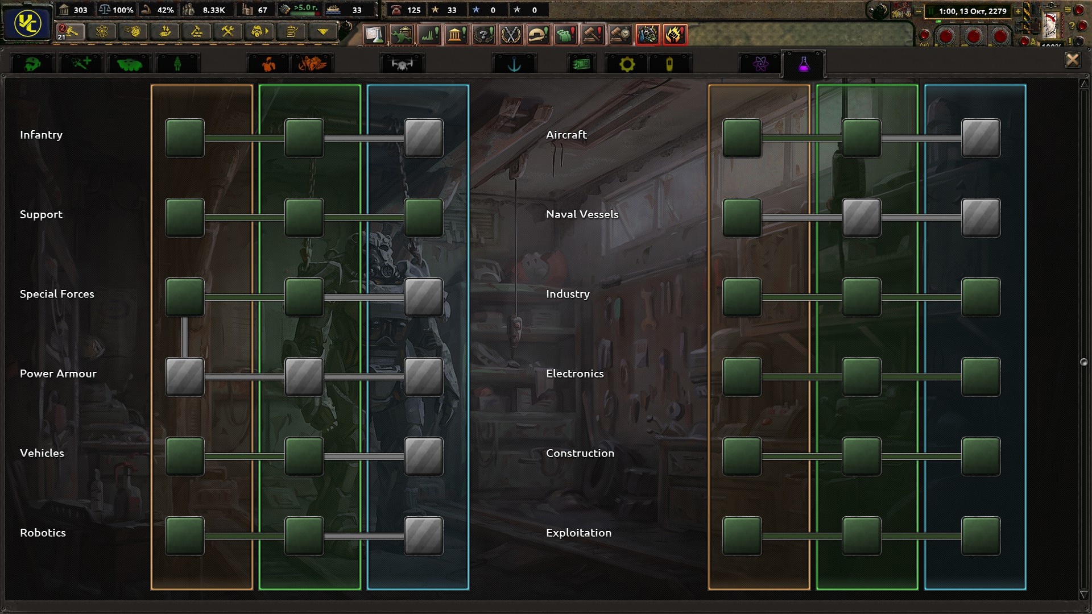Open the construction bricks icon in top bar
The height and width of the screenshot is (614, 1092).
(196, 32)
